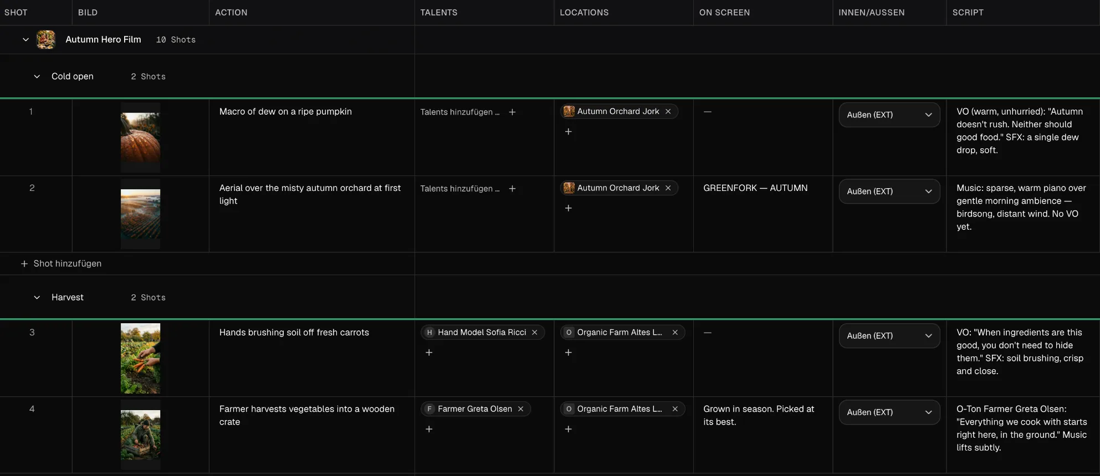The image size is (1100, 476).
Task: Add another talent below Sofia Ricci
Action: (x=429, y=353)
